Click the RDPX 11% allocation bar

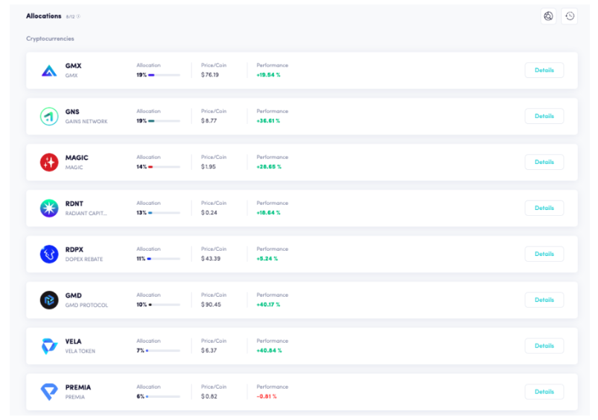163,259
